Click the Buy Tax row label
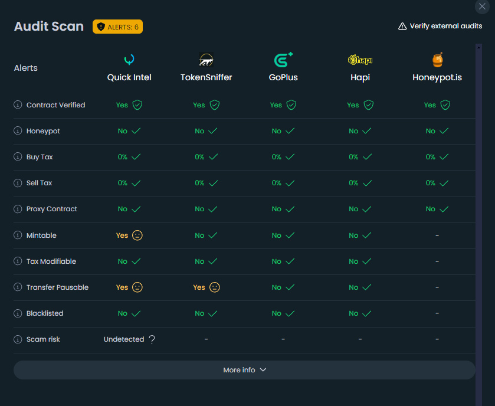495x406 pixels. click(40, 157)
